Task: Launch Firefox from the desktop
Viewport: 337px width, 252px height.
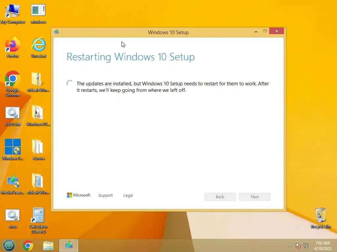Action: click(13, 47)
